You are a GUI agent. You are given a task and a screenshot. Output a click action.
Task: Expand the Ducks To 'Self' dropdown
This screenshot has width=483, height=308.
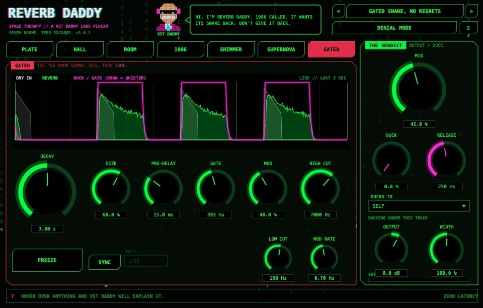pos(419,206)
